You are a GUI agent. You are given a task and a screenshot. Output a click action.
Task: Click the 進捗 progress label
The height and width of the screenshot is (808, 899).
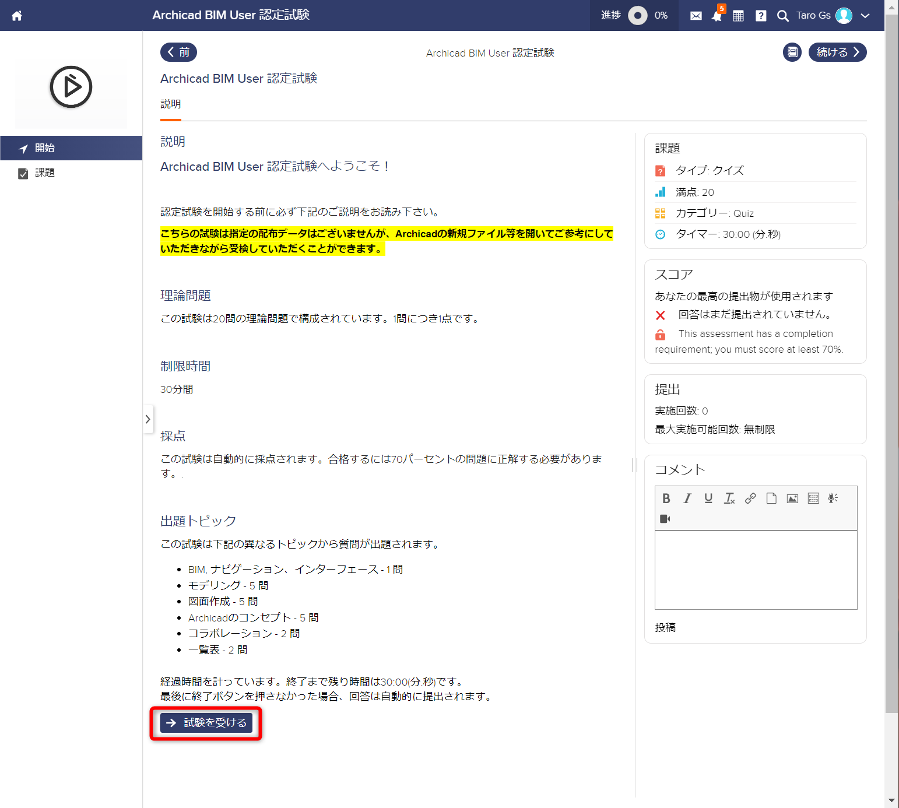(x=610, y=15)
